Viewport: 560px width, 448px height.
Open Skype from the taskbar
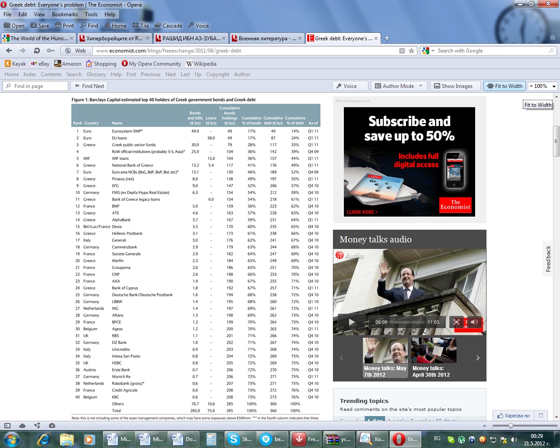241,439
